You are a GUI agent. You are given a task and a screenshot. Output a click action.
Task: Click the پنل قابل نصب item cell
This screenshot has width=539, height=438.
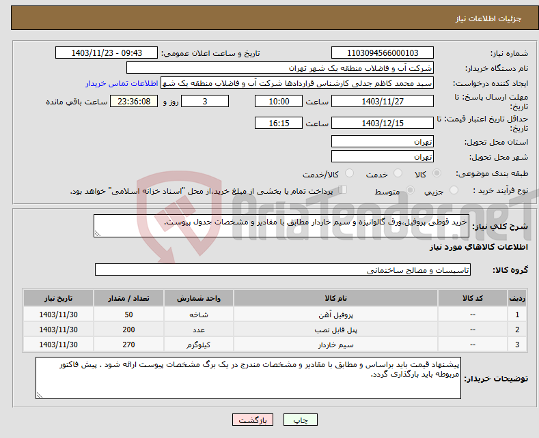click(335, 330)
